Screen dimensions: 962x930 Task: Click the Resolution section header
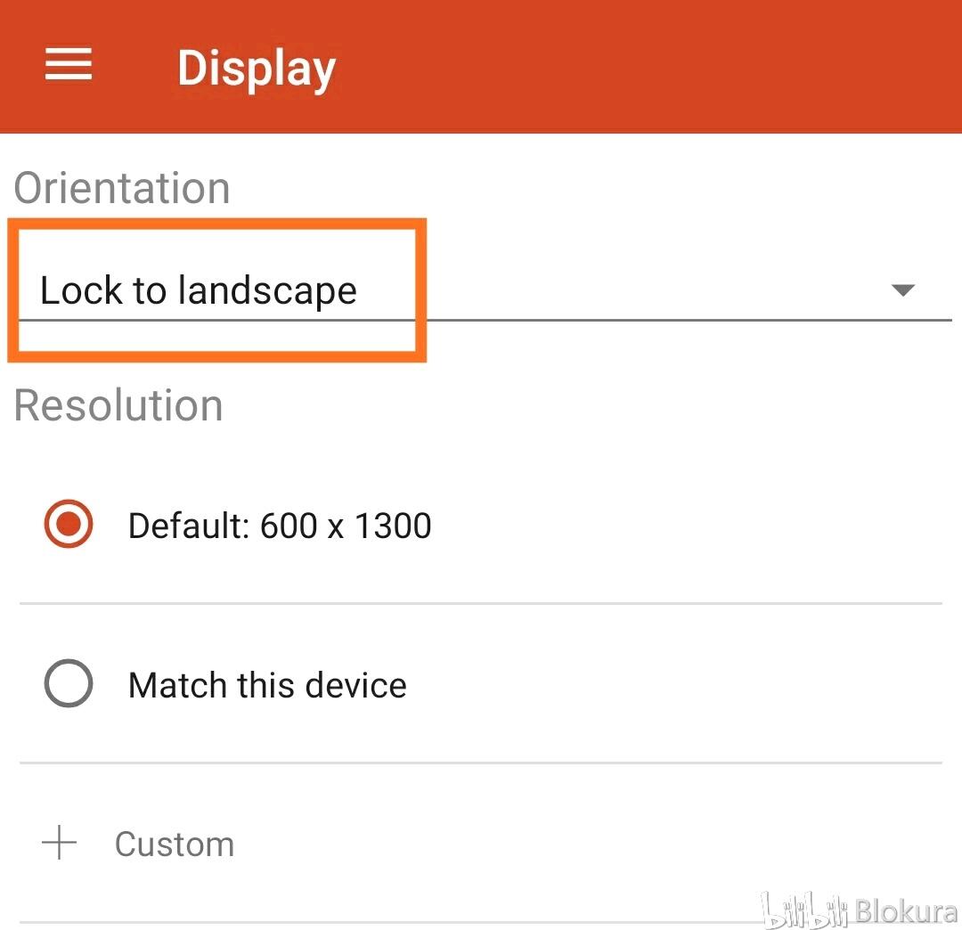(x=118, y=405)
